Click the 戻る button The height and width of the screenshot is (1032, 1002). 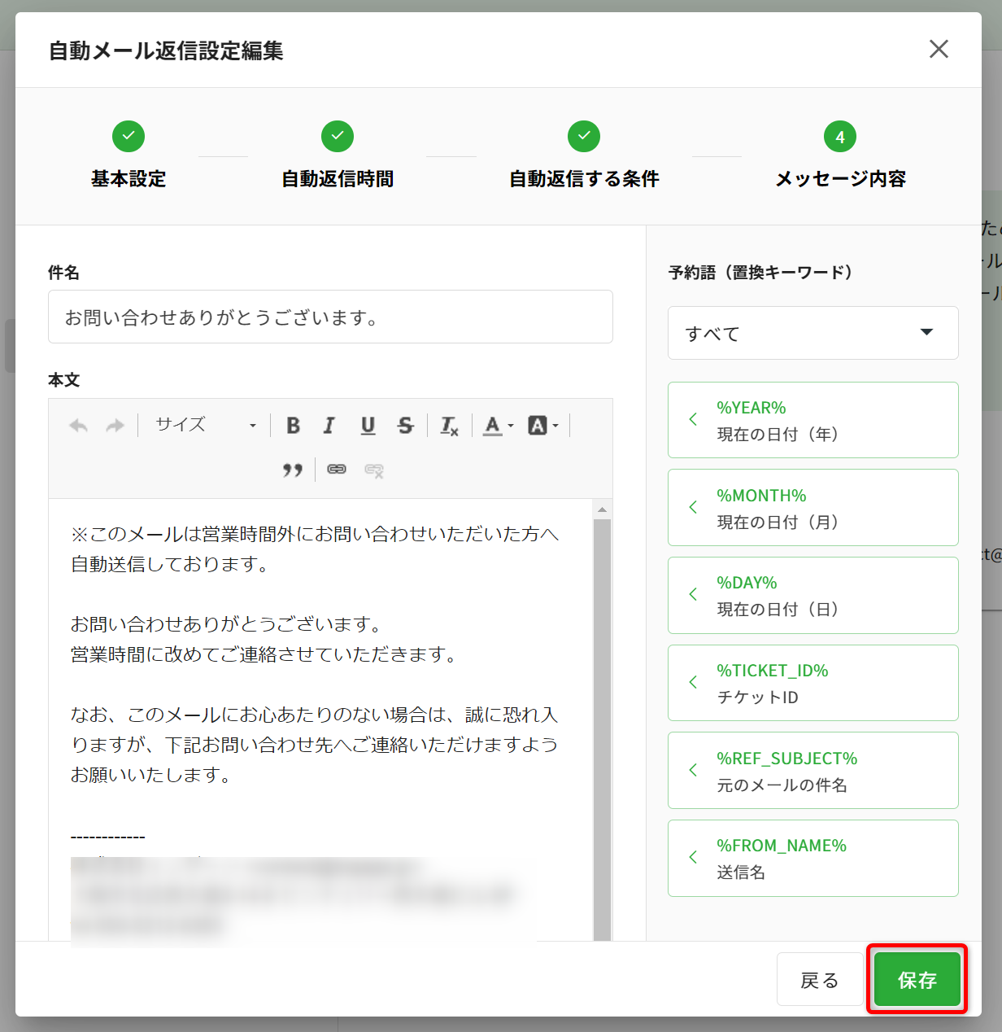[819, 980]
